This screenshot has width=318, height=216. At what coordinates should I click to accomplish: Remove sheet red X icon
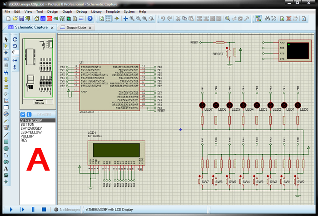click(289, 19)
